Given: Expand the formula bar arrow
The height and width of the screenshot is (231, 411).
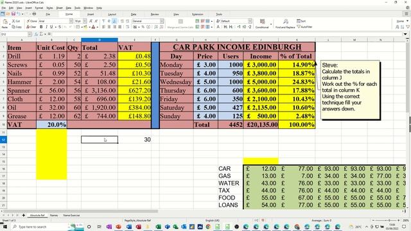Looking at the screenshot, I should [x=405, y=34].
